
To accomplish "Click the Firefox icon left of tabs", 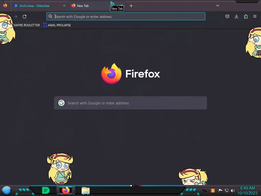I will point(5,6).
